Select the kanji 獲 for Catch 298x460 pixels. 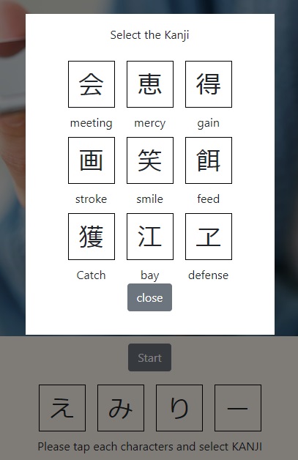click(92, 237)
